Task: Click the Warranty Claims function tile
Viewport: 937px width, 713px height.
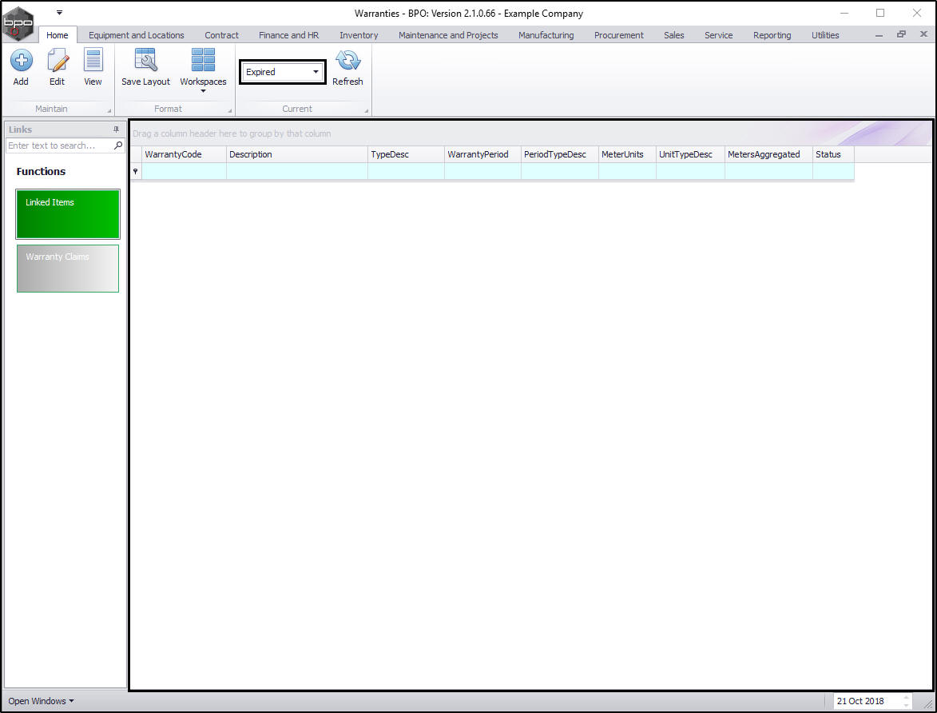Action: pyautogui.click(x=68, y=269)
